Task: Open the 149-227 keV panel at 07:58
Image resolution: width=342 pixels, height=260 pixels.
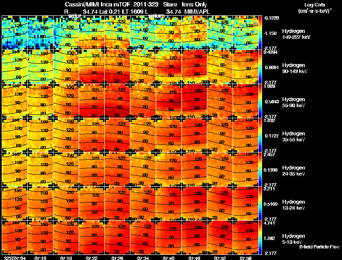Action: click(x=245, y=33)
